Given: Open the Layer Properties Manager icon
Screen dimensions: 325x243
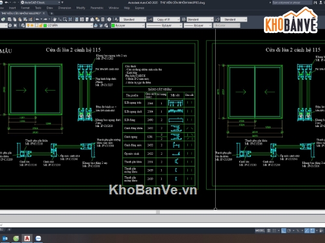Looking at the screenshot, I should [x=23, y=25].
